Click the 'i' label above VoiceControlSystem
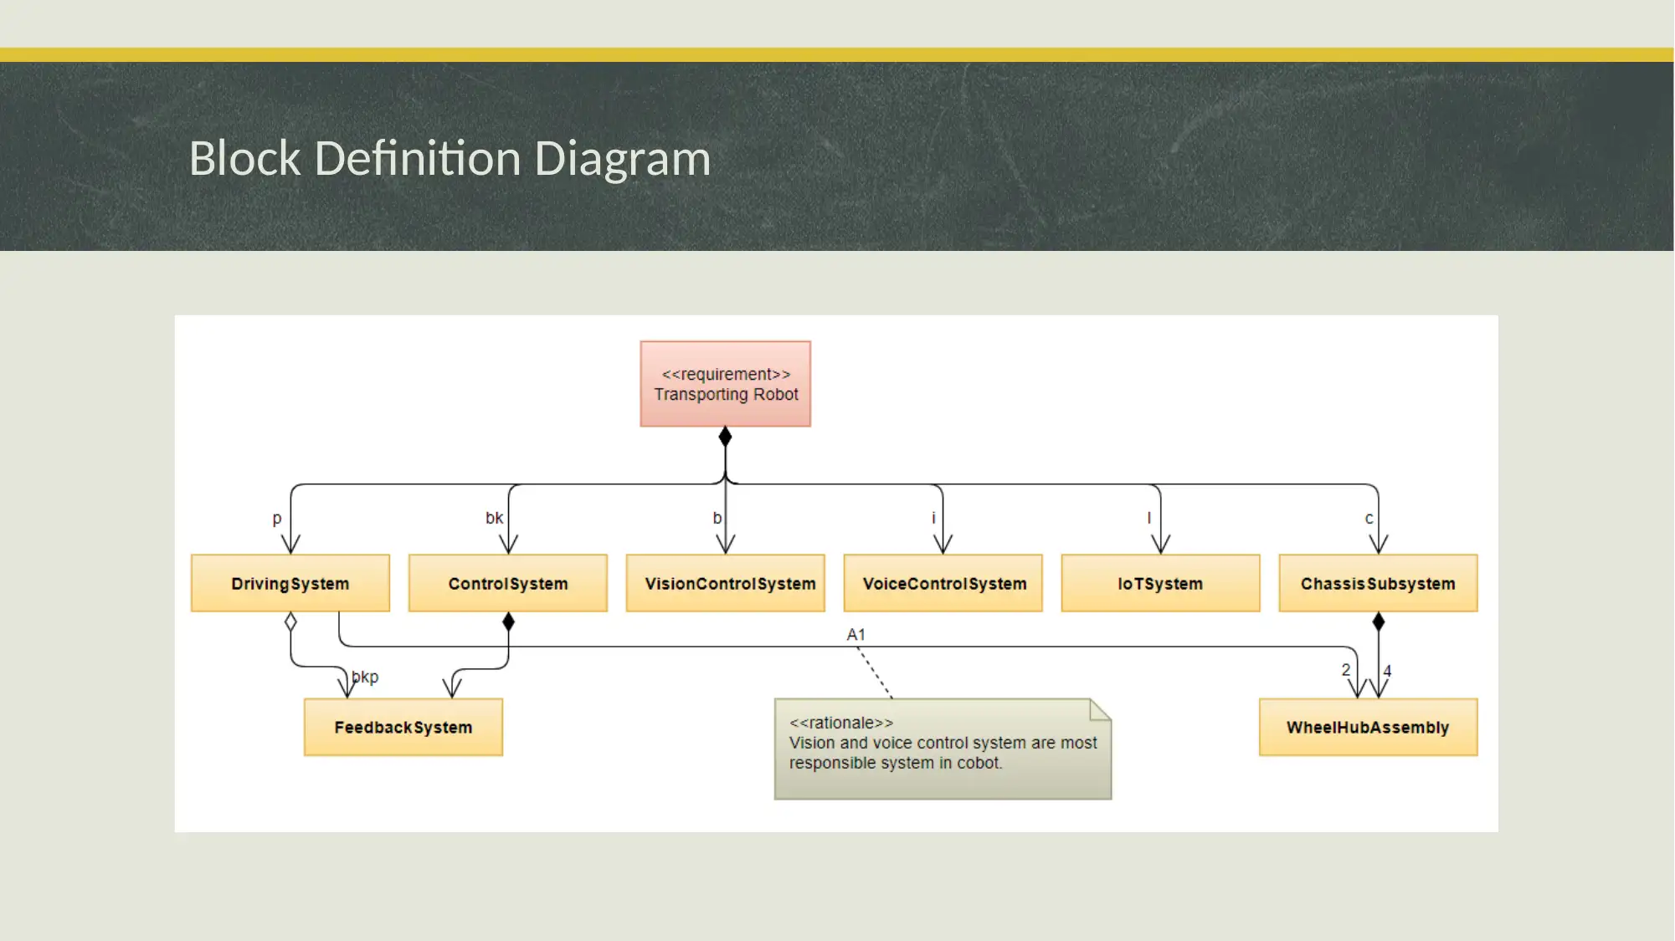The width and height of the screenshot is (1675, 941). pos(934,518)
